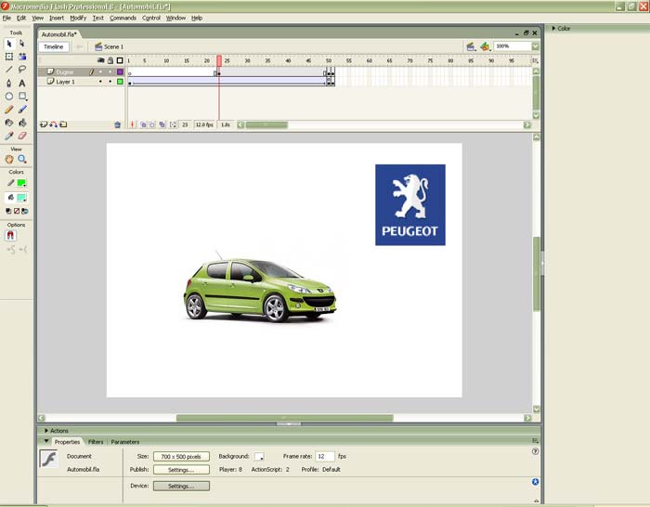Toggle visibility dot of Layer 1
The height and width of the screenshot is (507, 650).
coord(100,82)
